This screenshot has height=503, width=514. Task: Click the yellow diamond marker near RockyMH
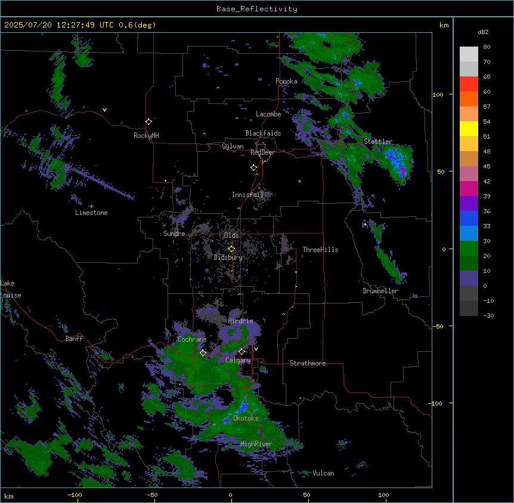pyautogui.click(x=148, y=122)
